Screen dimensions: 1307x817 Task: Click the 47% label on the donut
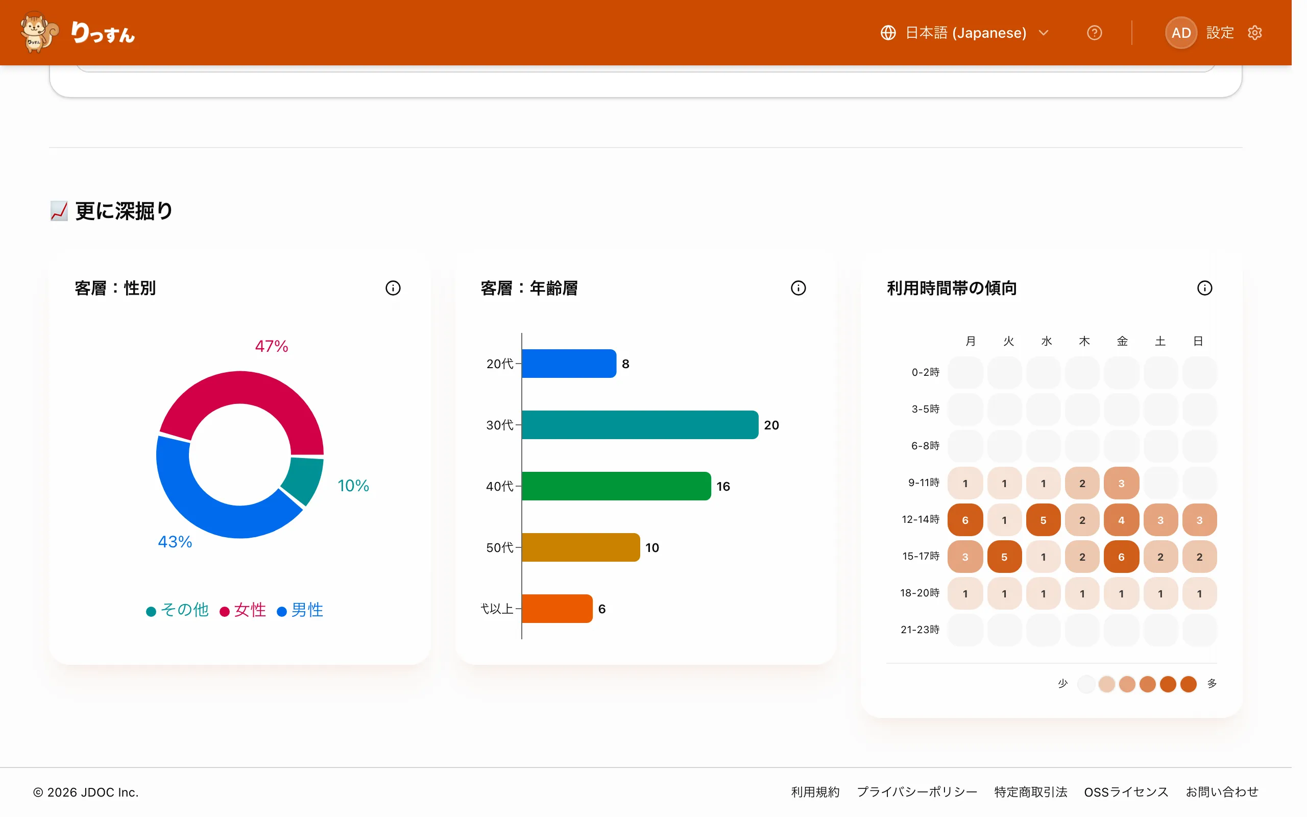[272, 346]
